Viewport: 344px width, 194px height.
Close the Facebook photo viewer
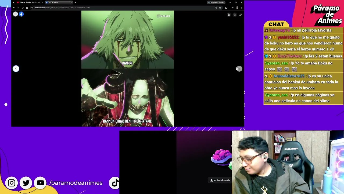(15, 14)
